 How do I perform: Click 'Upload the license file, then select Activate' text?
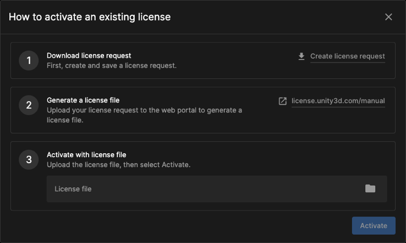(x=118, y=165)
